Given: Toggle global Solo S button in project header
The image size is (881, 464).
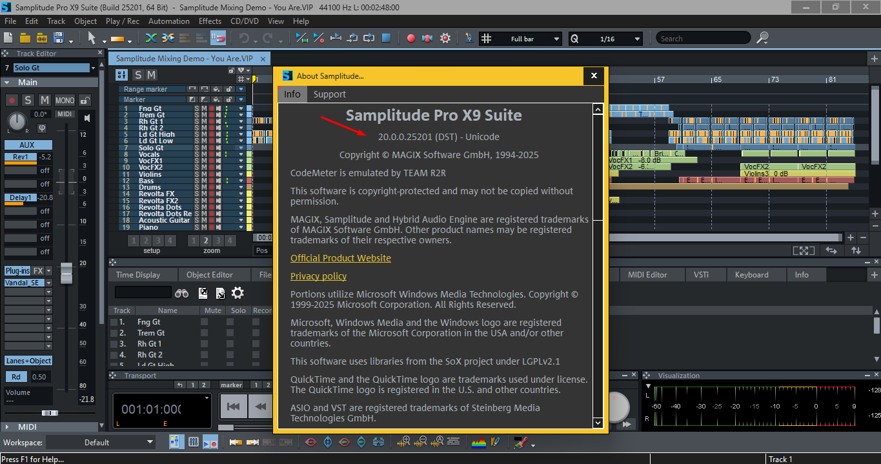Looking at the screenshot, I should tap(138, 75).
